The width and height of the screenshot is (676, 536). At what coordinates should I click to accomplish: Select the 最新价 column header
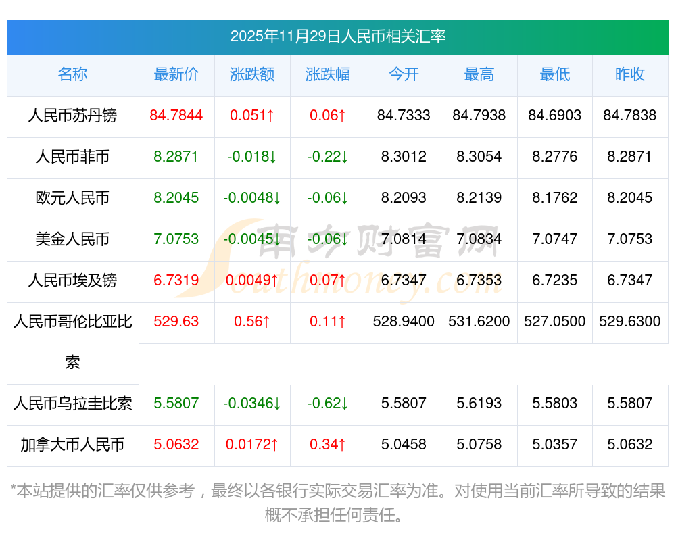176,74
